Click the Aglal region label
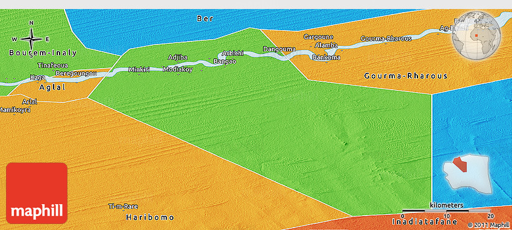This screenshot has width=512, height=230. pyautogui.click(x=52, y=87)
